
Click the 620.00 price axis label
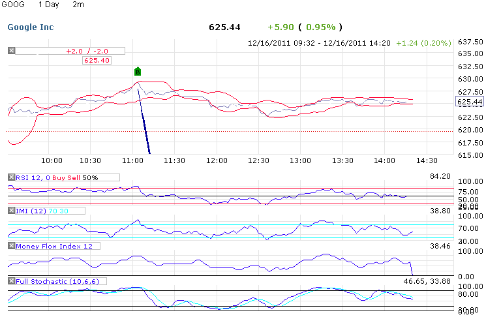[470, 130]
